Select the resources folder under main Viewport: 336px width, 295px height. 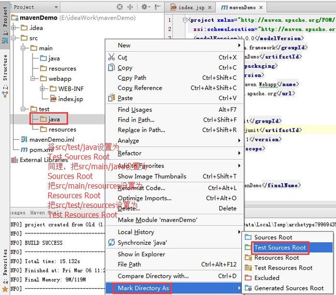[58, 68]
